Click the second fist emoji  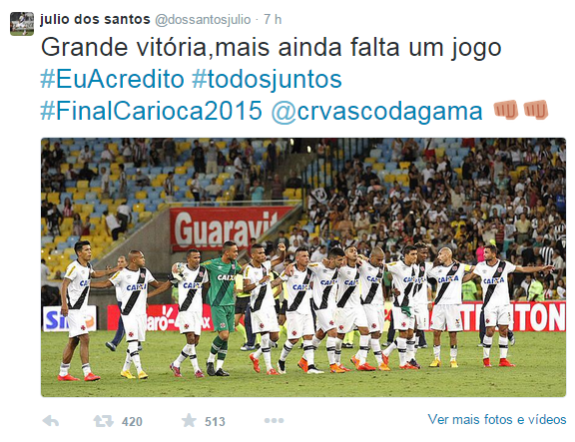536,110
